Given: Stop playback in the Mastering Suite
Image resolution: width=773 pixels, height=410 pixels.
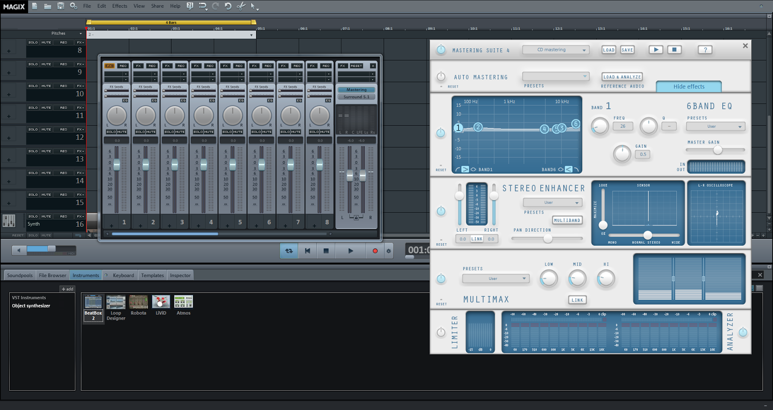Looking at the screenshot, I should pos(674,49).
